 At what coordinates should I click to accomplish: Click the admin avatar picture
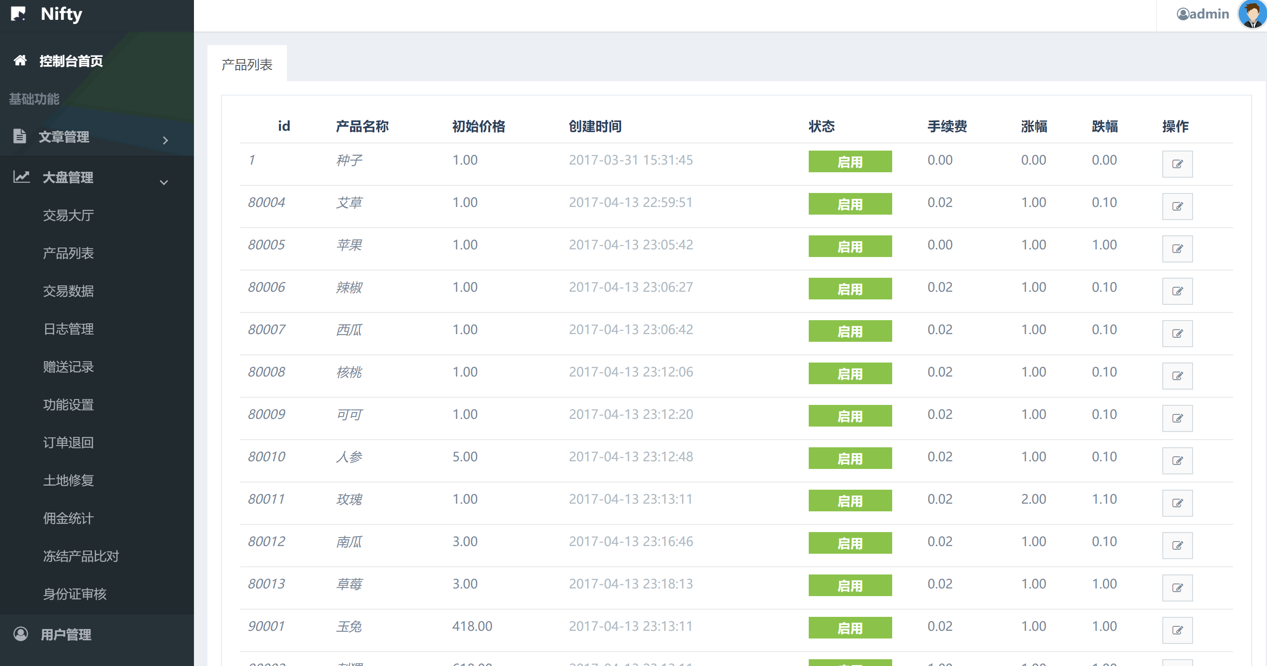pos(1252,14)
